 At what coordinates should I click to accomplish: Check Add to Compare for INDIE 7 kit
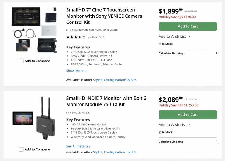(21, 149)
